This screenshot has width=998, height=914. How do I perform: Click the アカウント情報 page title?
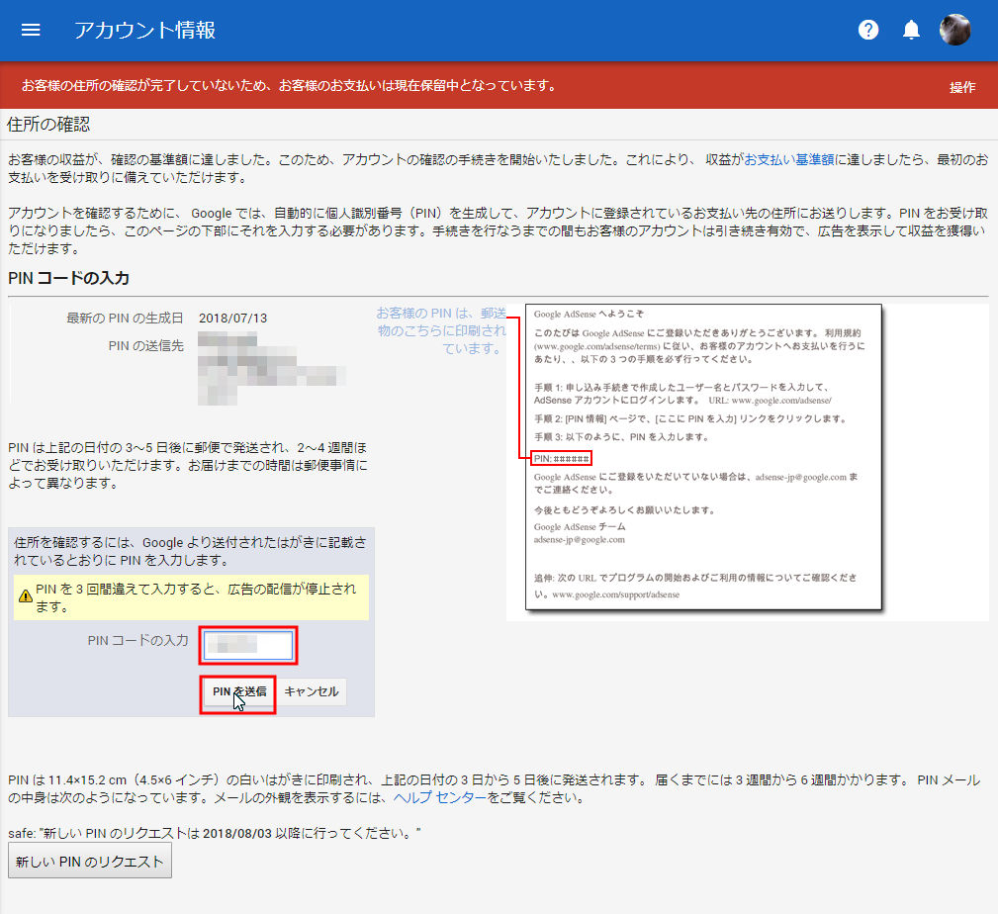[x=145, y=30]
